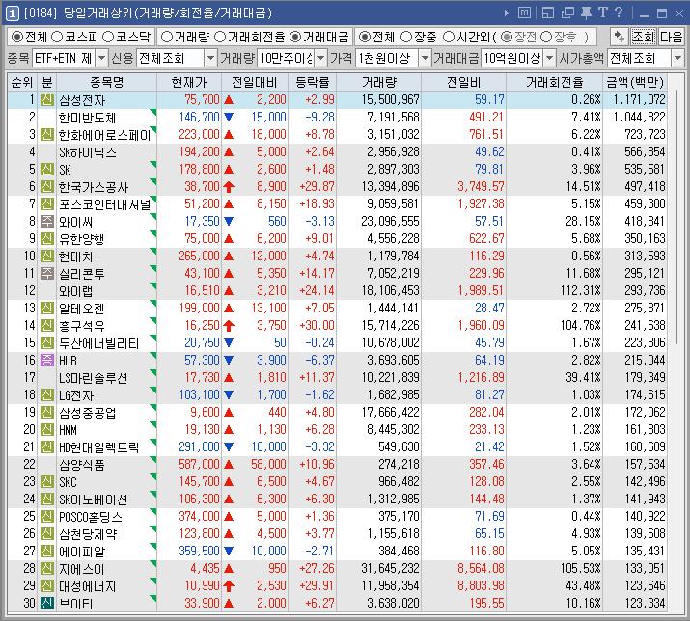Select the 삼양식품 stock row
The width and height of the screenshot is (690, 621).
[x=337, y=465]
